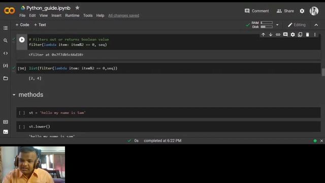Open the Editing mode dropdown

[x=297, y=25]
